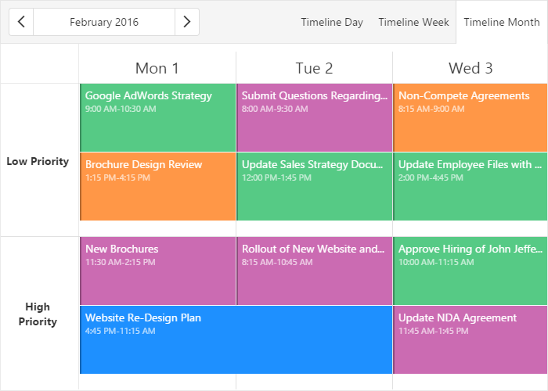Open Update Employee Files appointment
The height and width of the screenshot is (391, 548).
click(470, 186)
